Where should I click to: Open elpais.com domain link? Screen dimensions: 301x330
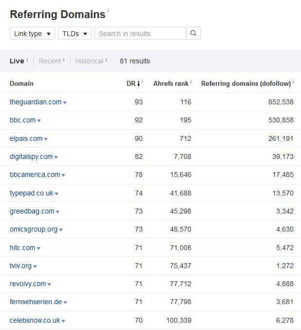[26, 139]
